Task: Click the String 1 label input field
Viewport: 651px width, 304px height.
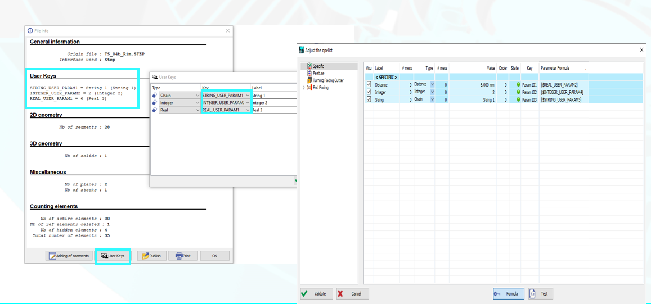Action: [x=273, y=96]
